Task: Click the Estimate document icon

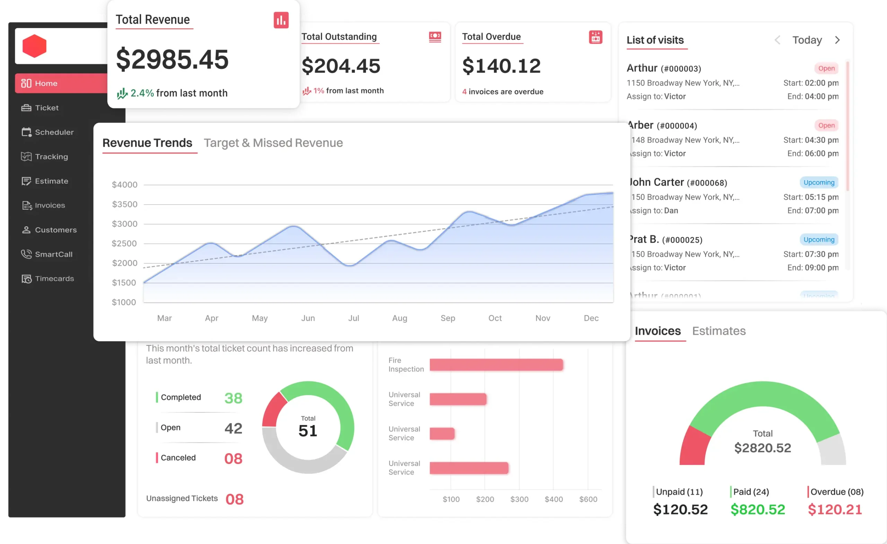Action: tap(26, 181)
